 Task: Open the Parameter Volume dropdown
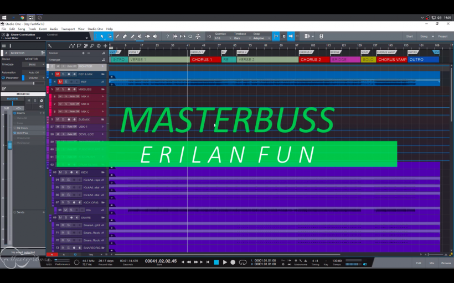(35, 78)
